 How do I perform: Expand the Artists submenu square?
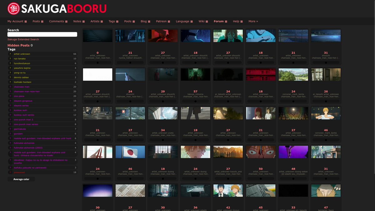click(x=102, y=22)
